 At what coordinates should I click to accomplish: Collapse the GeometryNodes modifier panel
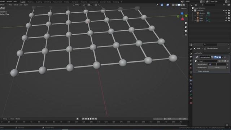pyautogui.click(x=195, y=57)
